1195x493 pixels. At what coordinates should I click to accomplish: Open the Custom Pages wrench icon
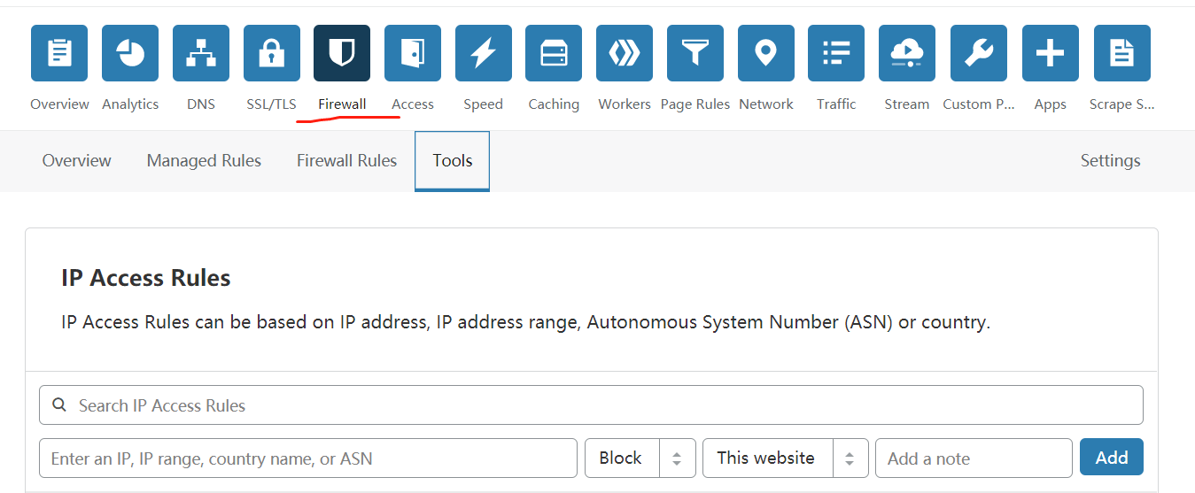979,53
